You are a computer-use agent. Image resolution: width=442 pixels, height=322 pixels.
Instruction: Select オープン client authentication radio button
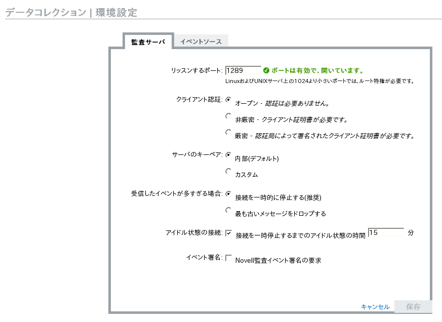point(228,100)
